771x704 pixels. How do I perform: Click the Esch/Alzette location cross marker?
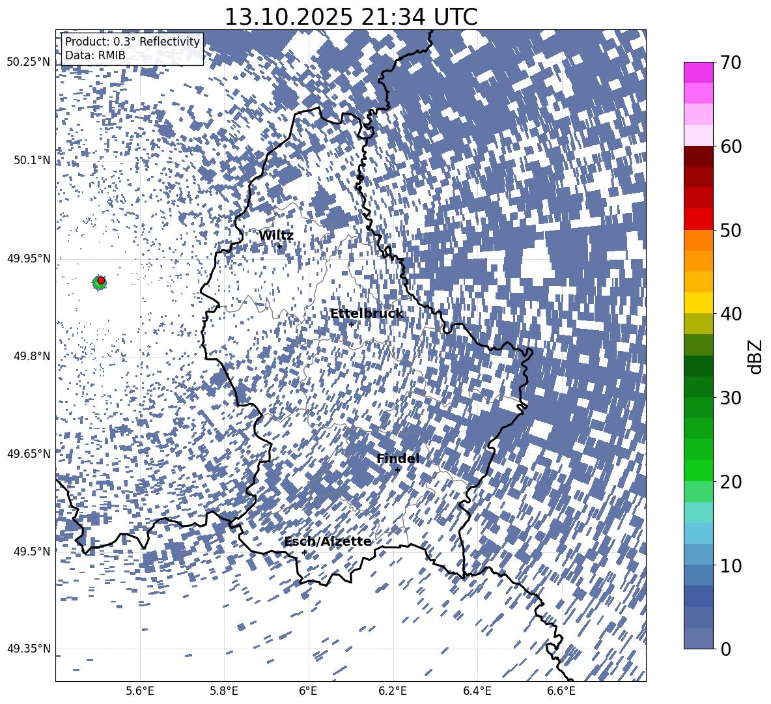click(x=304, y=552)
